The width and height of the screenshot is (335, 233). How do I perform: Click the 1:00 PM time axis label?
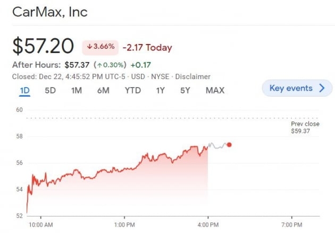tap(124, 225)
